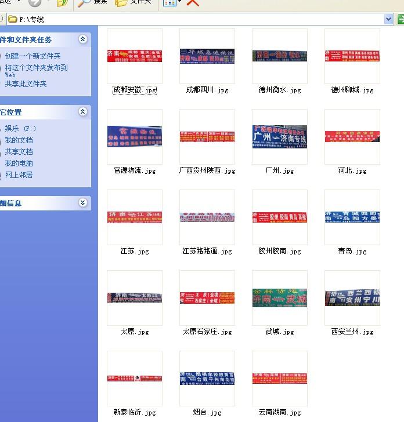Click the file name 成都安徽.jpg
The height and width of the screenshot is (422, 404).
point(135,90)
